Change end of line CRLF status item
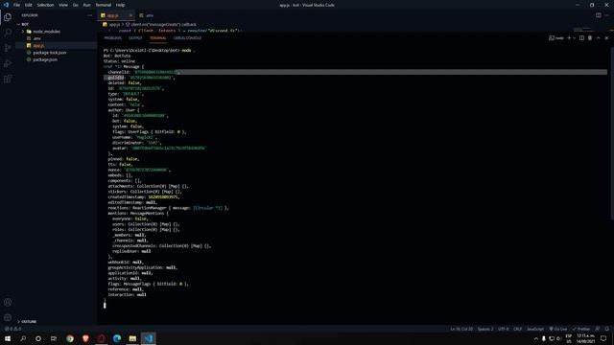The image size is (614, 345). point(518,329)
